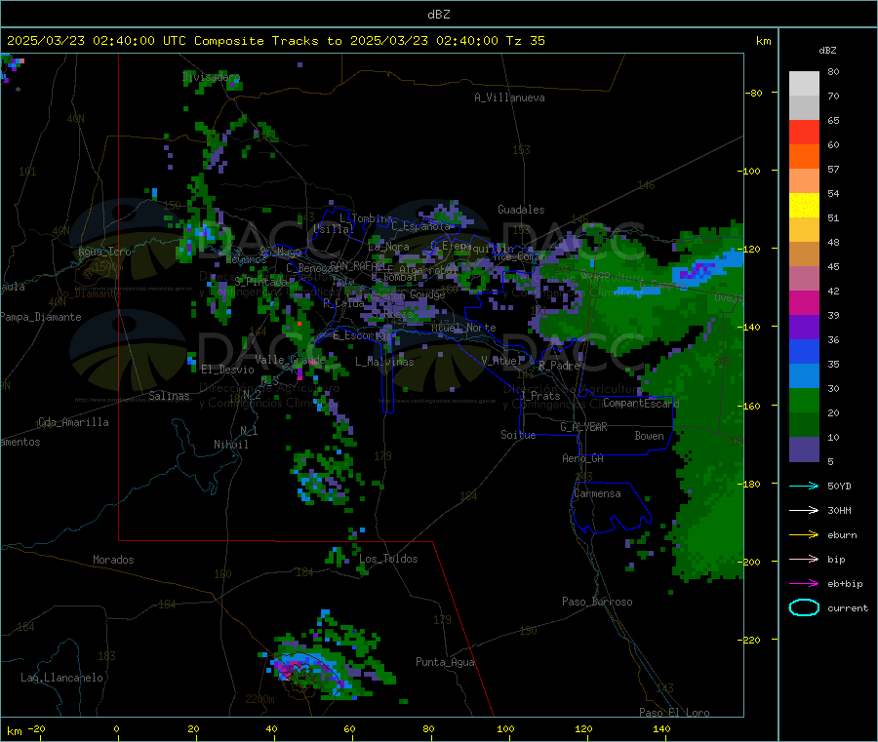Image resolution: width=878 pixels, height=742 pixels.
Task: Click the blue echo band near top-right green area
Action: point(706,267)
